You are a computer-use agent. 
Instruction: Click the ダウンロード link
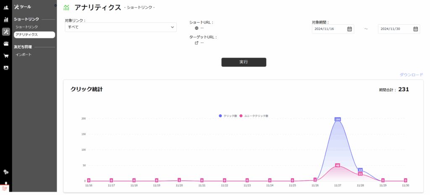[411, 74]
